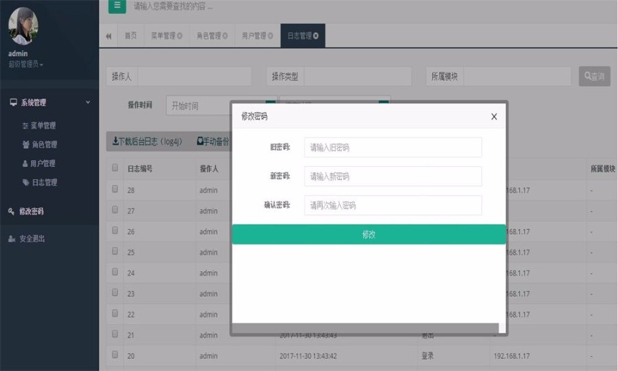The image size is (618, 371).
Task: Switch to the 首页 tab
Action: pos(130,36)
